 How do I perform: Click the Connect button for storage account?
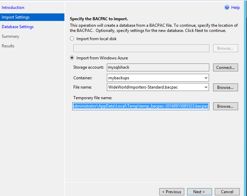[225, 68]
